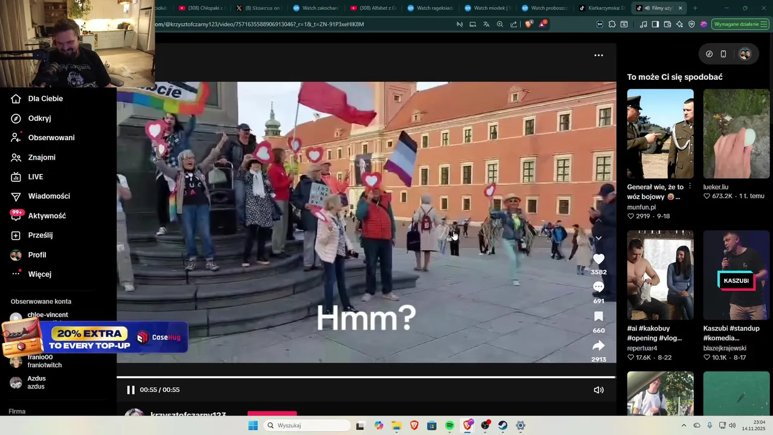Open Brave Shields icon in address bar
773x435 pixels.
(x=528, y=24)
